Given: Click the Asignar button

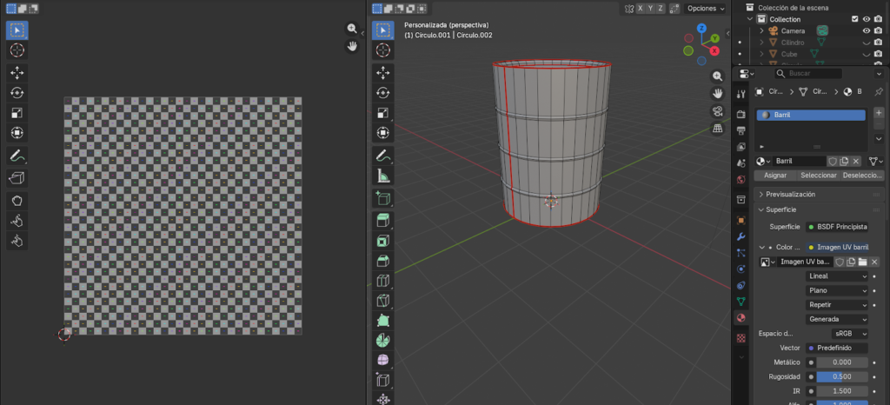Looking at the screenshot, I should (775, 175).
